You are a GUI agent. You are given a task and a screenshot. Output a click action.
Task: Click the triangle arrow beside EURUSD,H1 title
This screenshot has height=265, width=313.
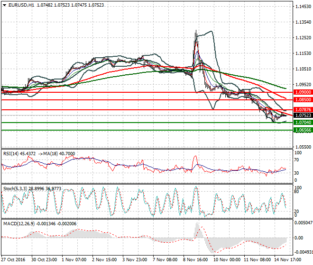4,5
